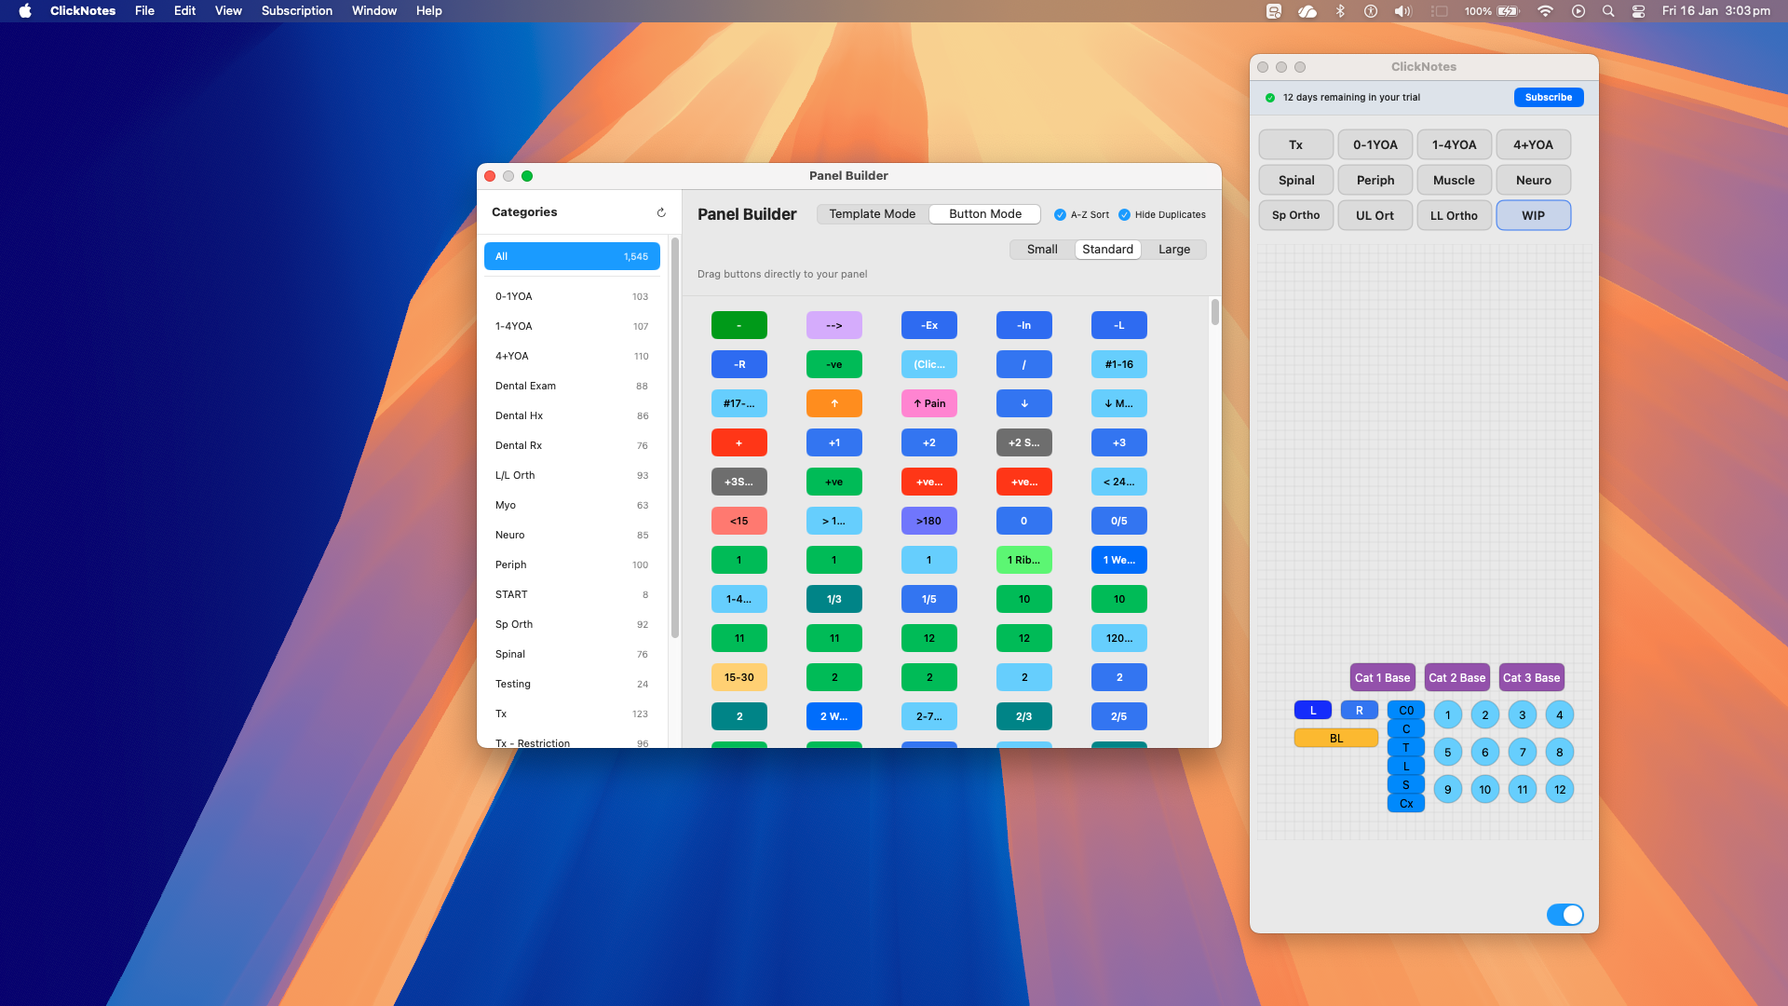Click the button grid scrollbar
The image size is (1788, 1006).
[1215, 312]
